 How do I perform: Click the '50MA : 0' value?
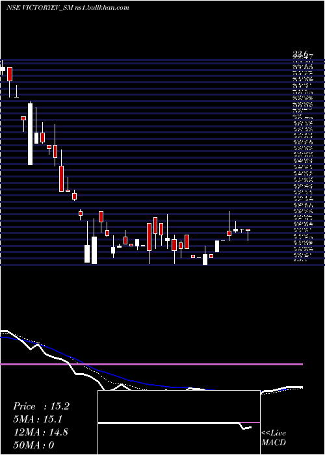tap(34, 445)
